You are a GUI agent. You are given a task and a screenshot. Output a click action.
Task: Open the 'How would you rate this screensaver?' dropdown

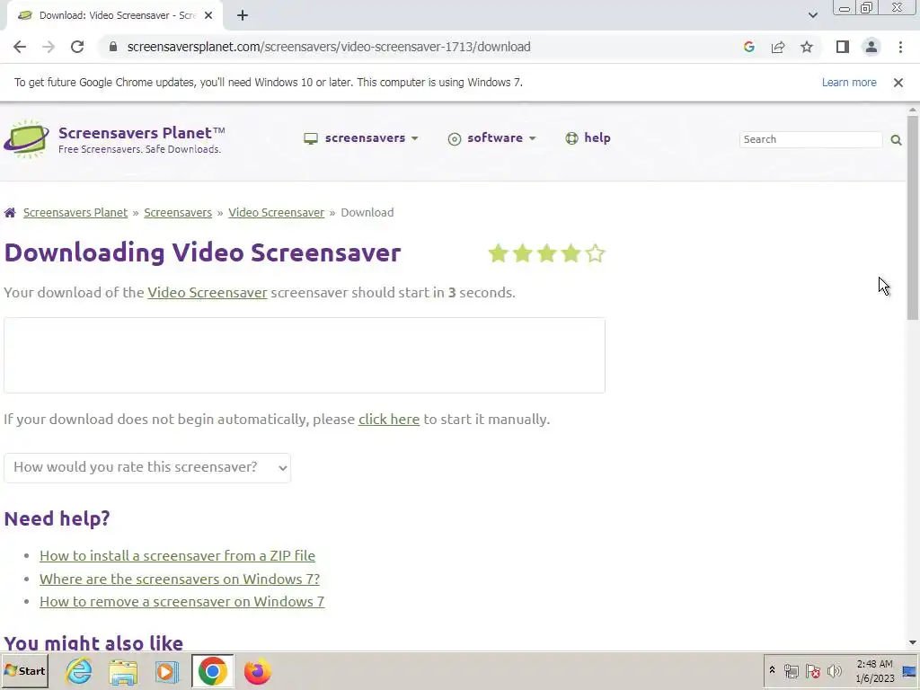pos(147,467)
